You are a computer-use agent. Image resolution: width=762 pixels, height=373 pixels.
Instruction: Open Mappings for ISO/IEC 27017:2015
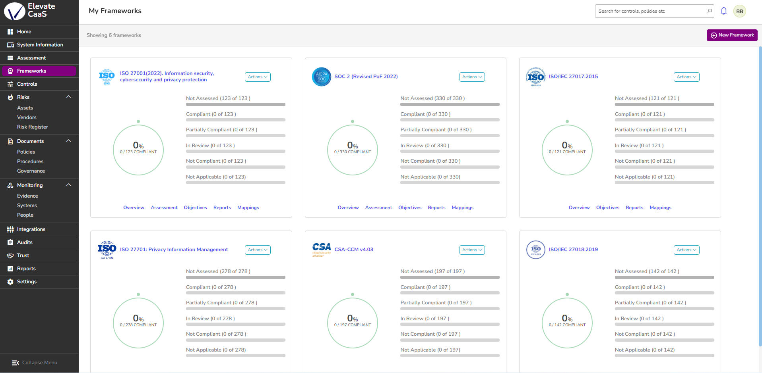point(660,208)
